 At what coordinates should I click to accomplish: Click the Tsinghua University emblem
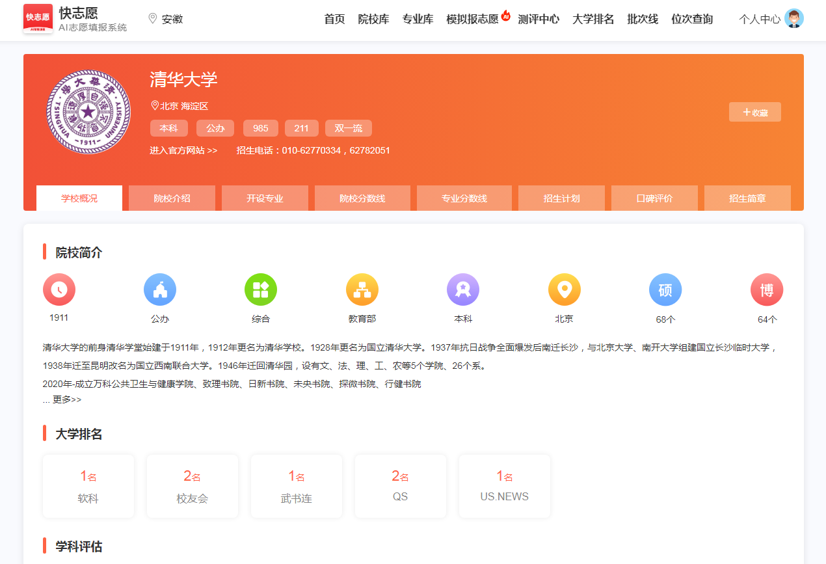pyautogui.click(x=89, y=112)
